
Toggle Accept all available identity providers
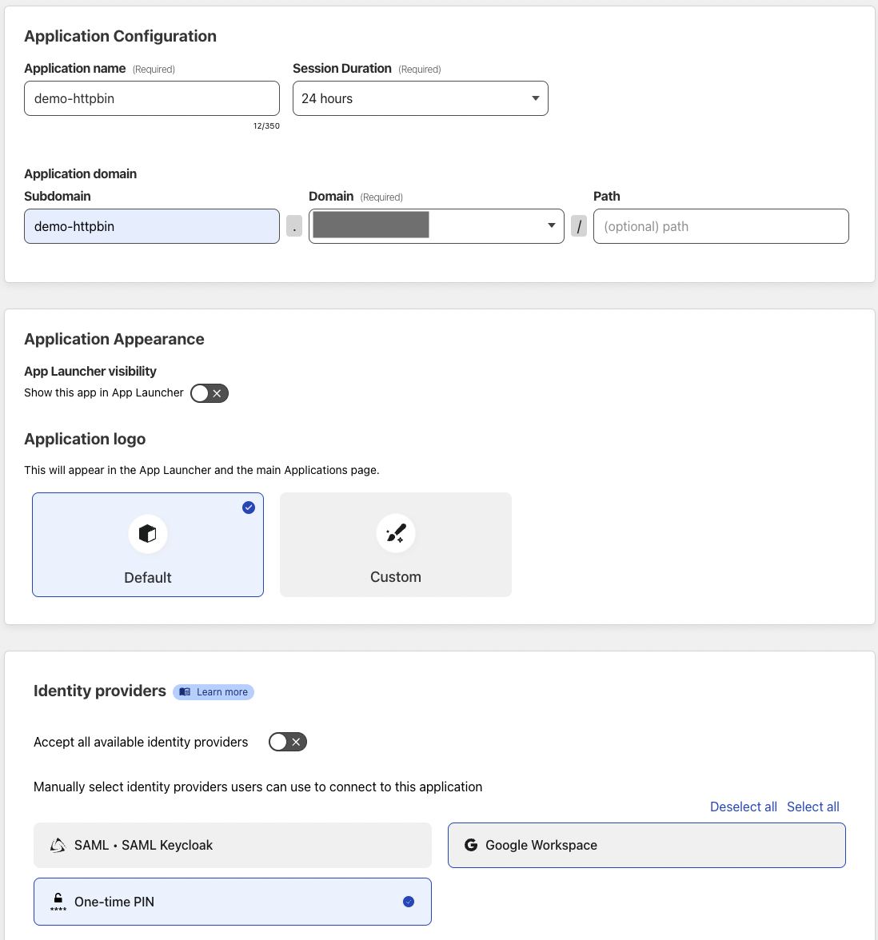[x=288, y=742]
